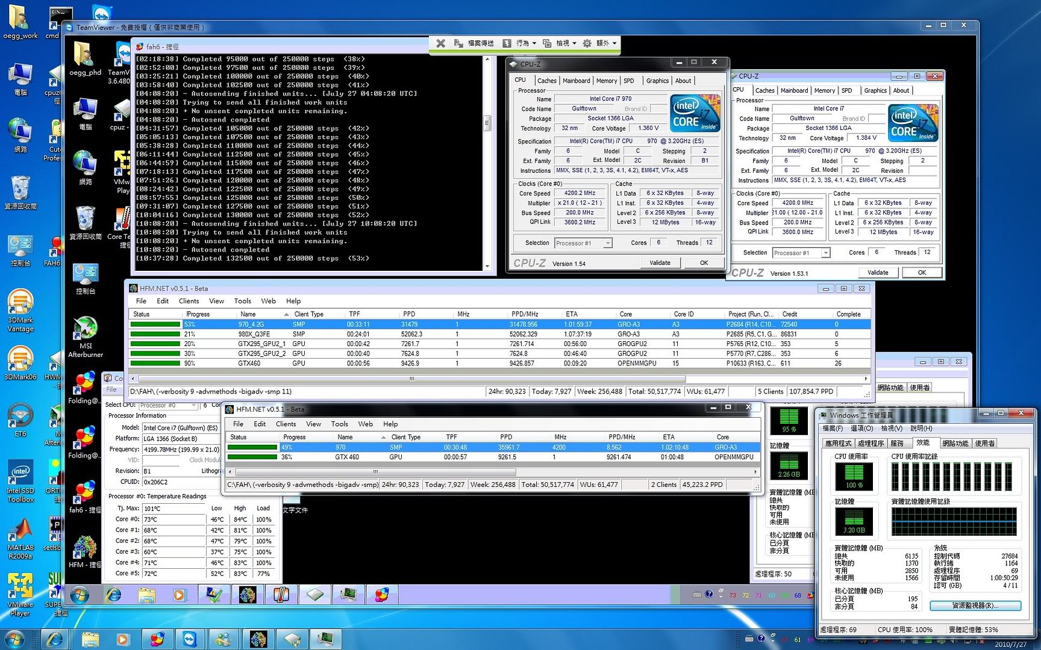Image resolution: width=1041 pixels, height=650 pixels.
Task: Open the Select CPU dropdown in Core Temp
Action: [x=194, y=405]
